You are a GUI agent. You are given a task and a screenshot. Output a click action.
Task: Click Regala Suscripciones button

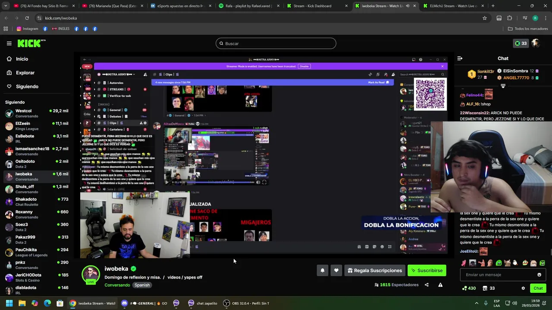[375, 270]
